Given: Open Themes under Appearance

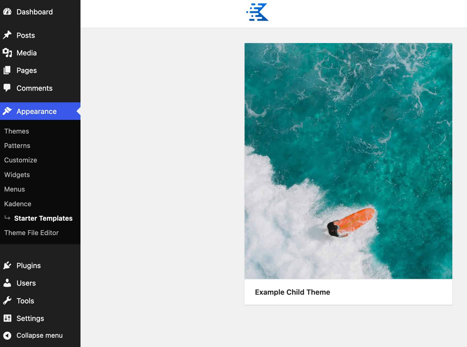Looking at the screenshot, I should 17,131.
